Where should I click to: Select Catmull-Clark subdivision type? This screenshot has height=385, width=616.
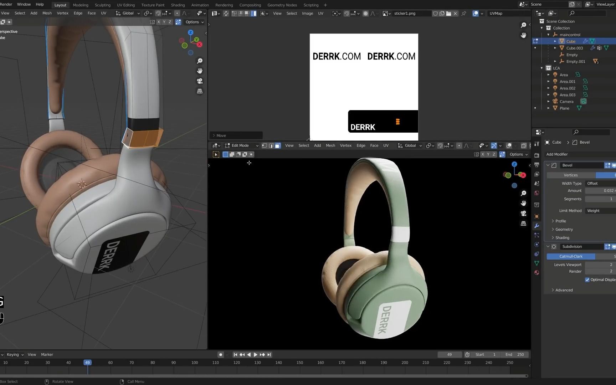coord(571,257)
